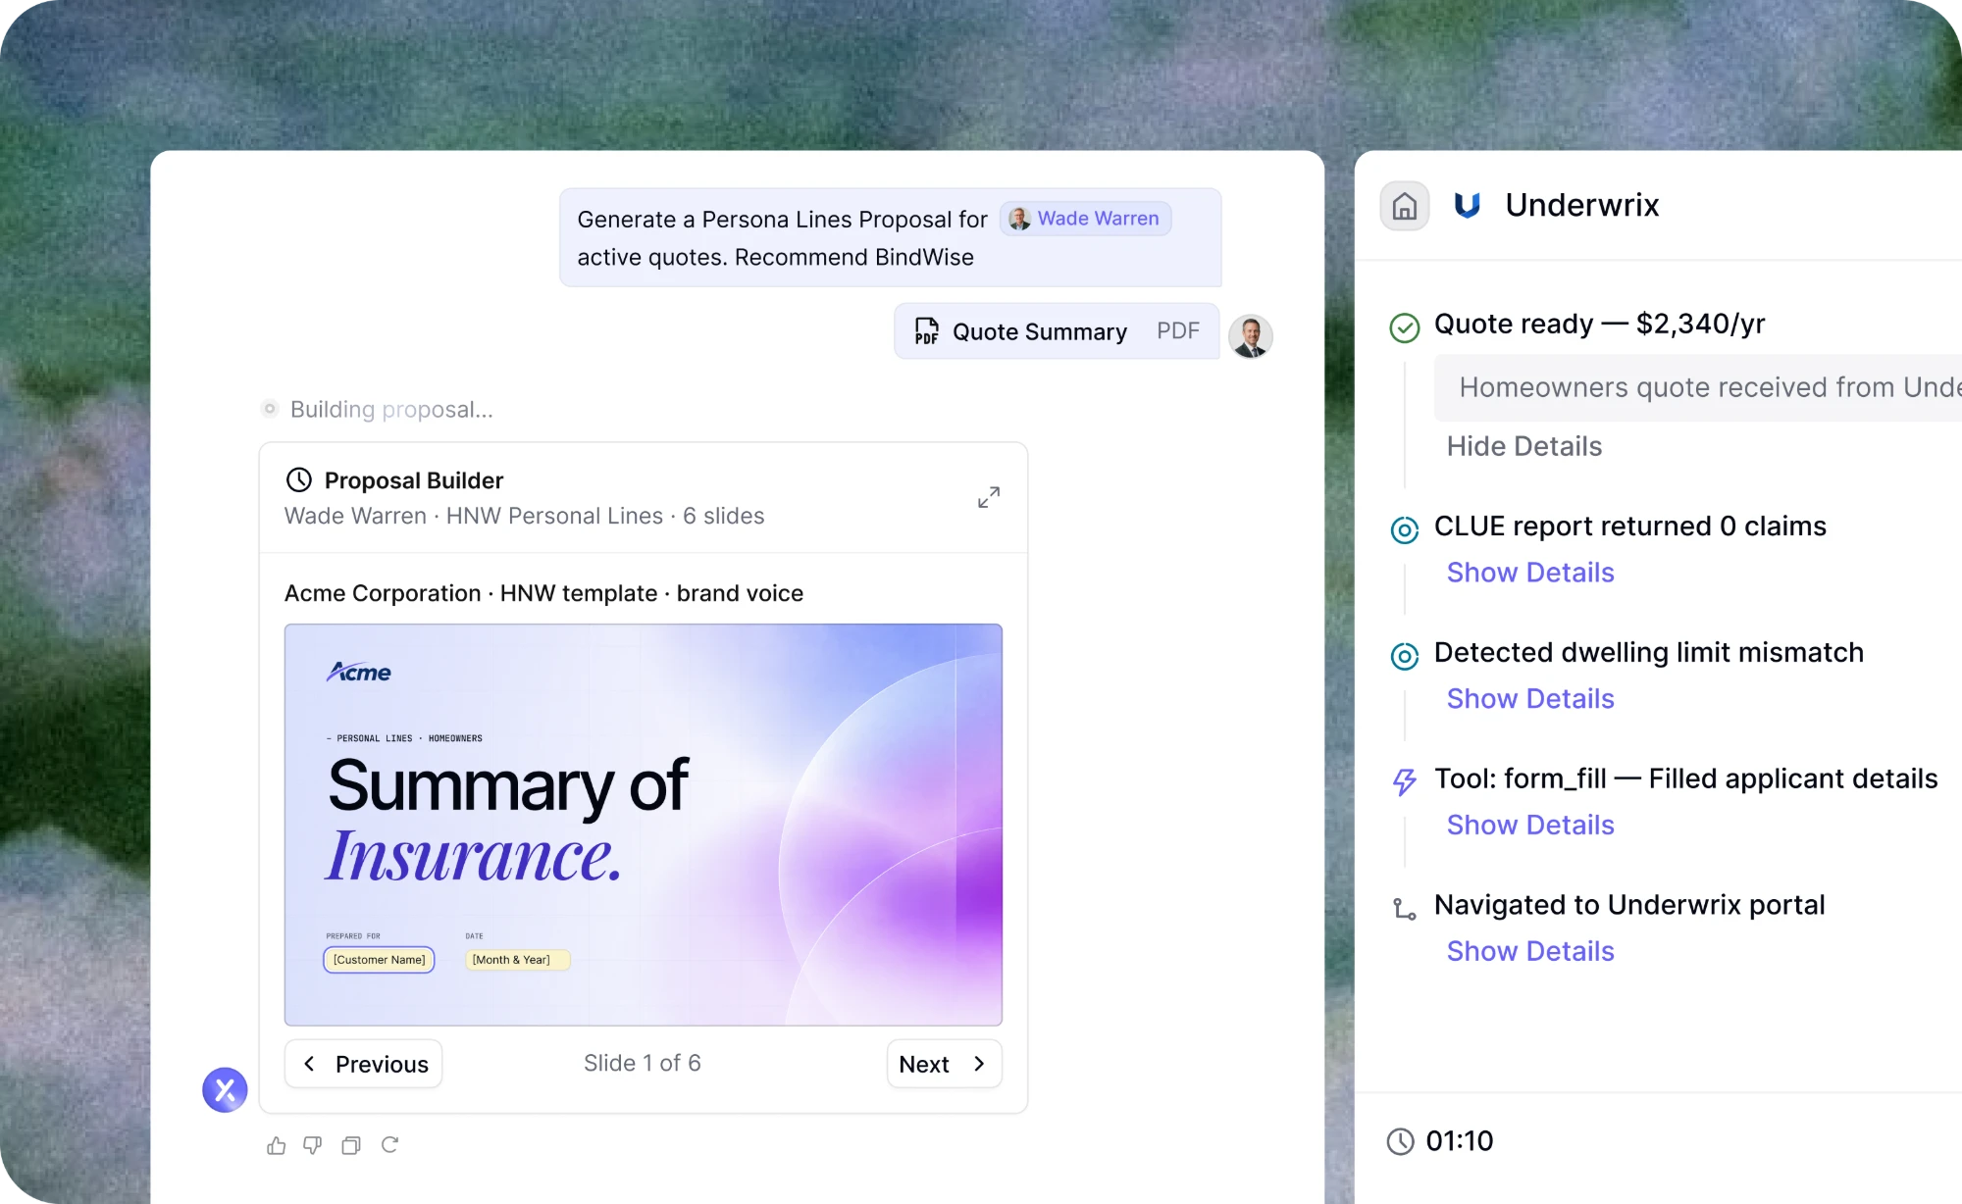Click the Underwrix logo icon
The height and width of the screenshot is (1204, 1962).
[1467, 205]
